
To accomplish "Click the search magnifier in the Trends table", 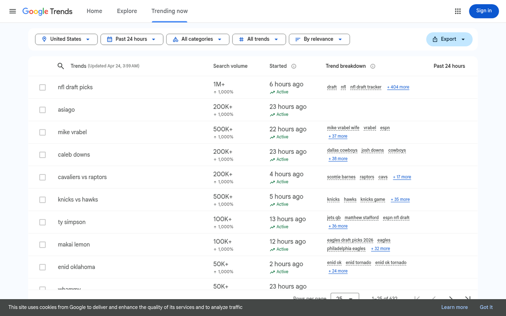I will pos(60,66).
